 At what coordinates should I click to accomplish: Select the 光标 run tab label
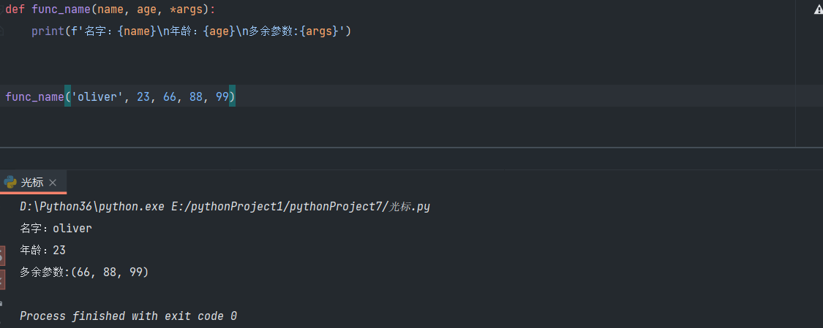[32, 183]
